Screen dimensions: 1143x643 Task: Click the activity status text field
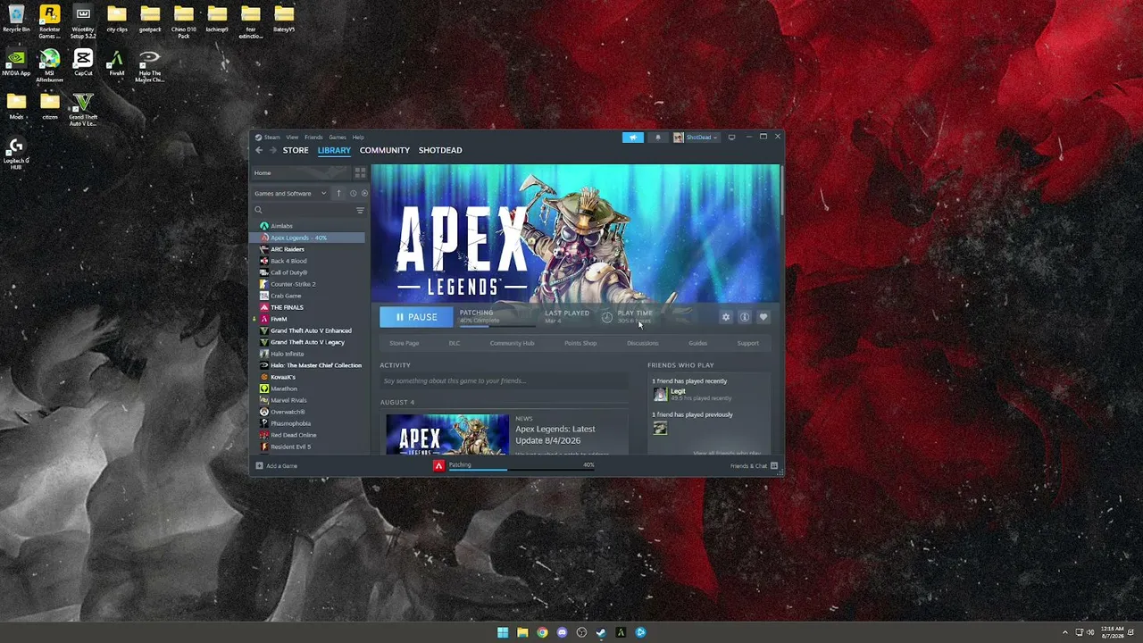point(504,381)
